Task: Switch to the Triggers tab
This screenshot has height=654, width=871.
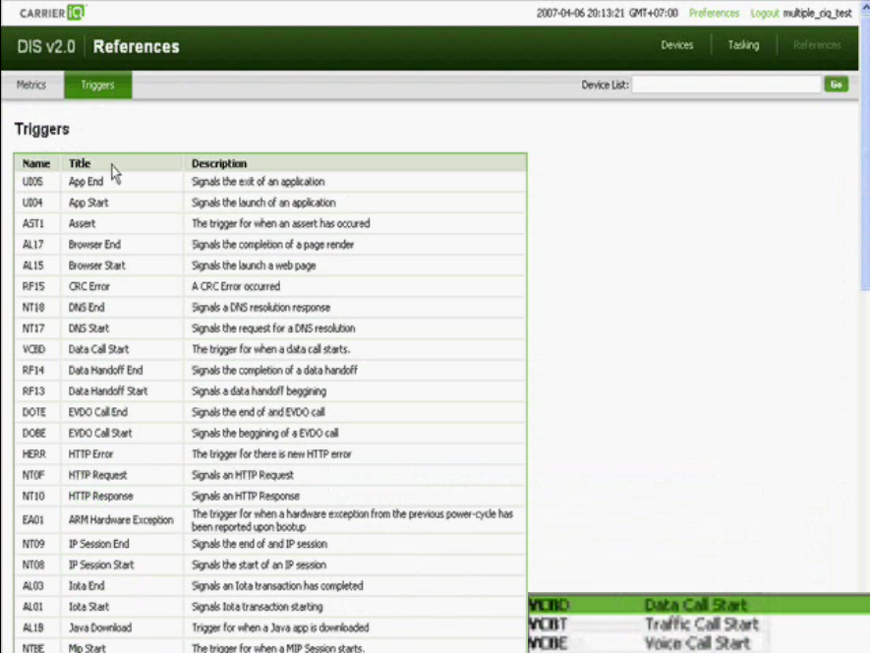Action: coord(97,86)
